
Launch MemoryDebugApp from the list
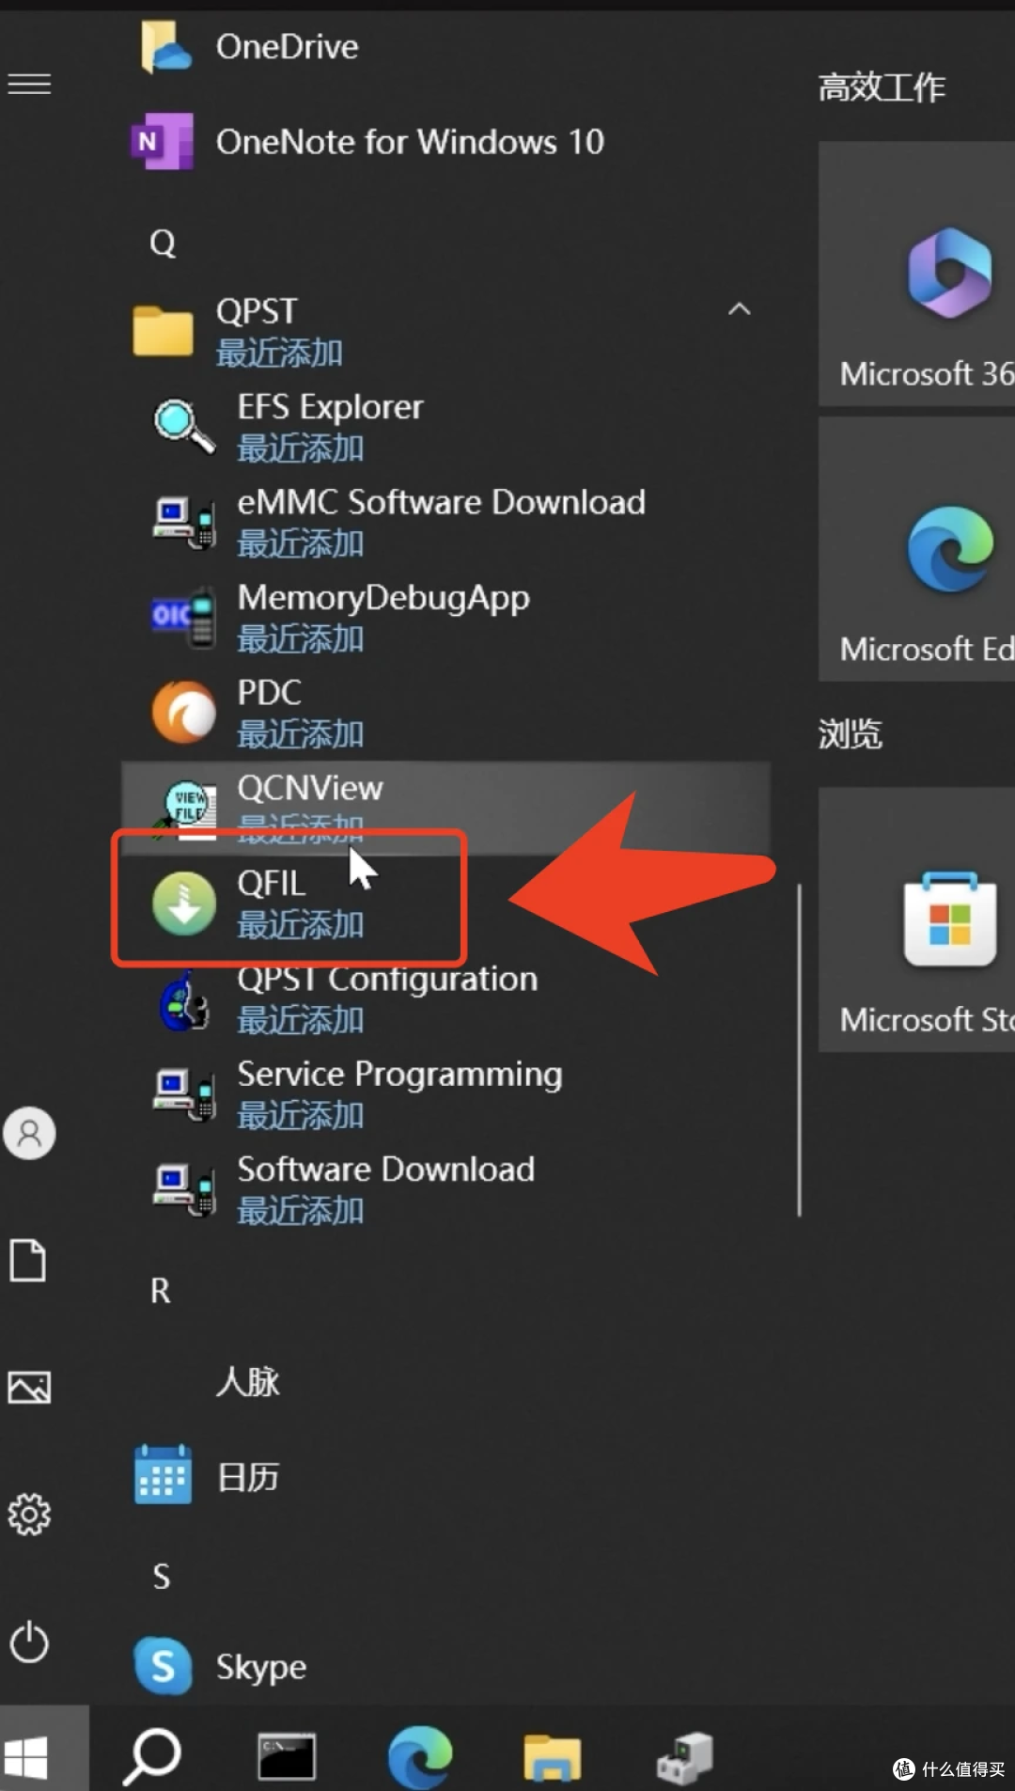[x=383, y=617]
